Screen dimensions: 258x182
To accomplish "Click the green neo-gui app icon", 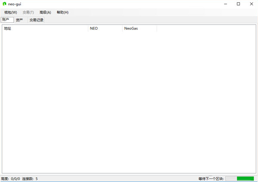I will click(4, 4).
